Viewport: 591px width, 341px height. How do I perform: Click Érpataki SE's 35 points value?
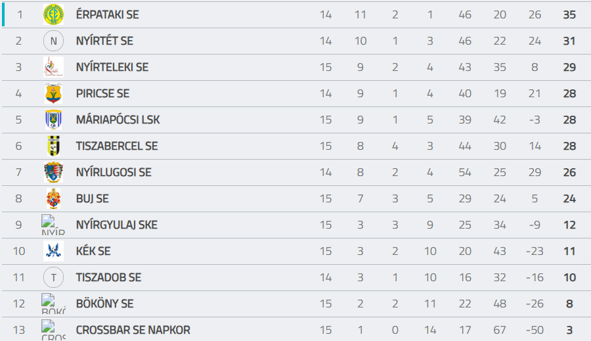point(569,14)
